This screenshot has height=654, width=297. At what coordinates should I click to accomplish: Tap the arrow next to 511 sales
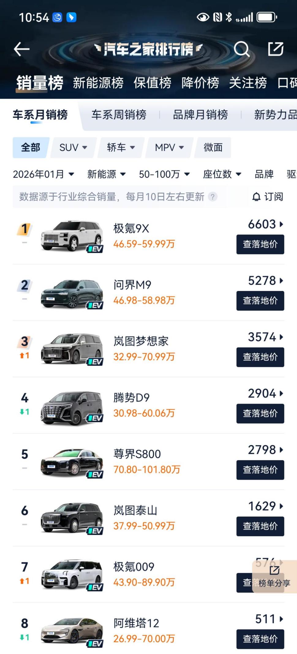(x=281, y=619)
